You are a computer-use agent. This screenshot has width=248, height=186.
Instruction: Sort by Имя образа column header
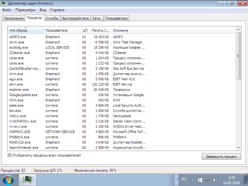(x=25, y=30)
